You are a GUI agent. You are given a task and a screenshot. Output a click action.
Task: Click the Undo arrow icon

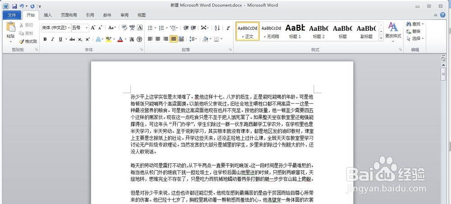22,6
